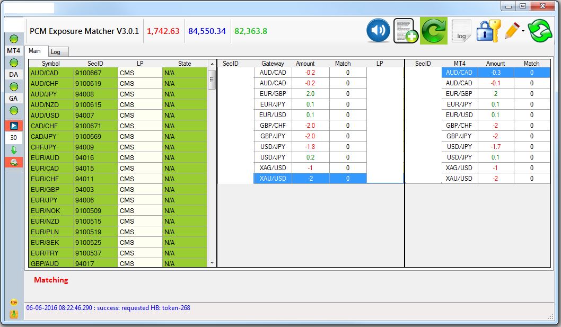Click the padlock and key icon

pos(488,31)
